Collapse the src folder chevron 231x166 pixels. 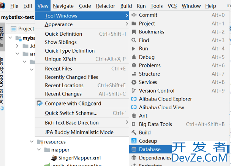pyautogui.click(x=17, y=53)
